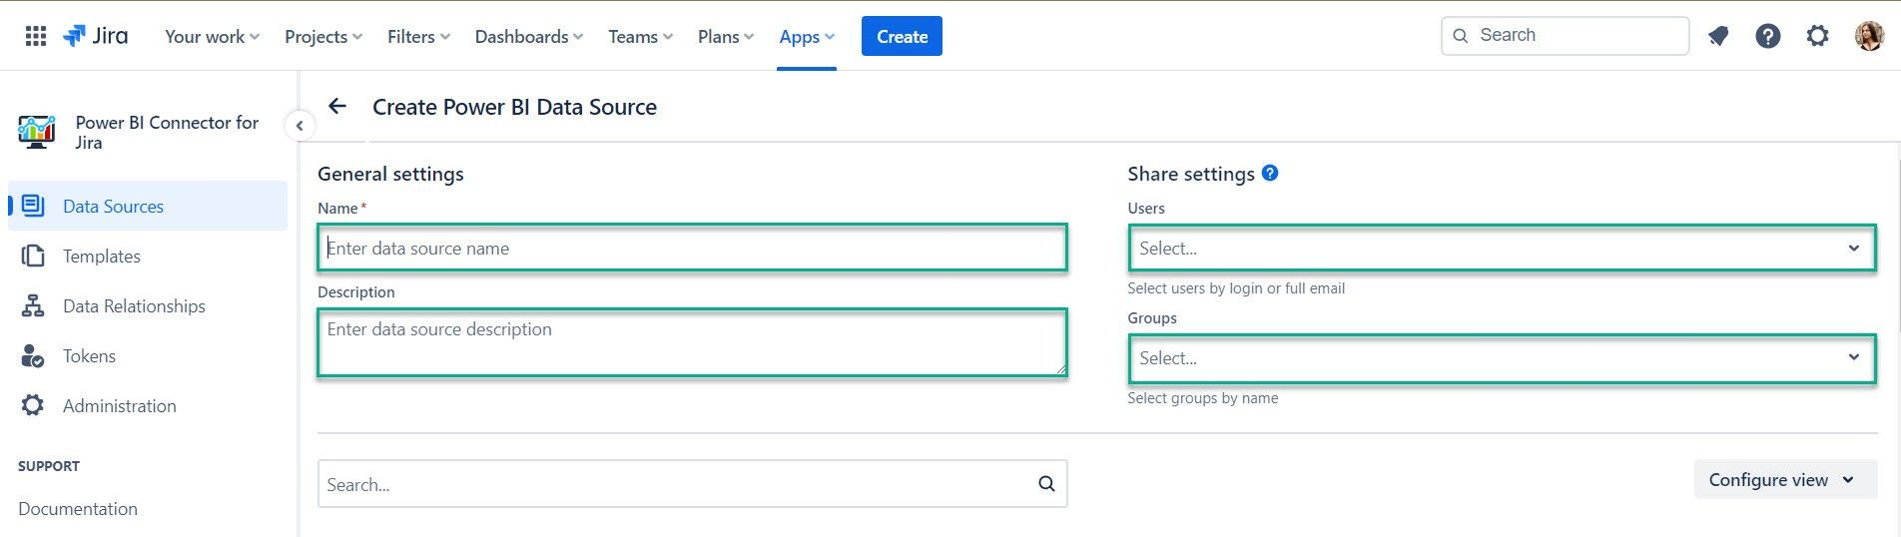Open the notifications bell icon
Viewport: 1901px width, 537px height.
click(1718, 36)
